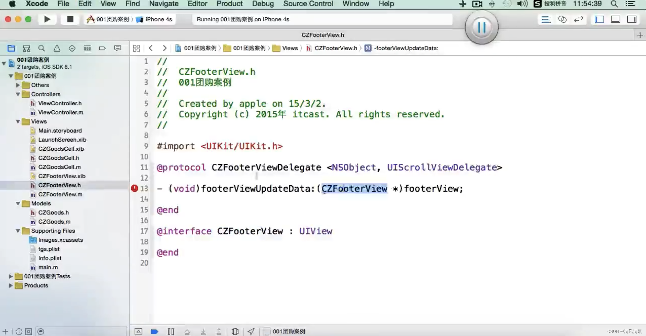Click the Stop button to halt execution
The height and width of the screenshot is (336, 646).
point(70,19)
